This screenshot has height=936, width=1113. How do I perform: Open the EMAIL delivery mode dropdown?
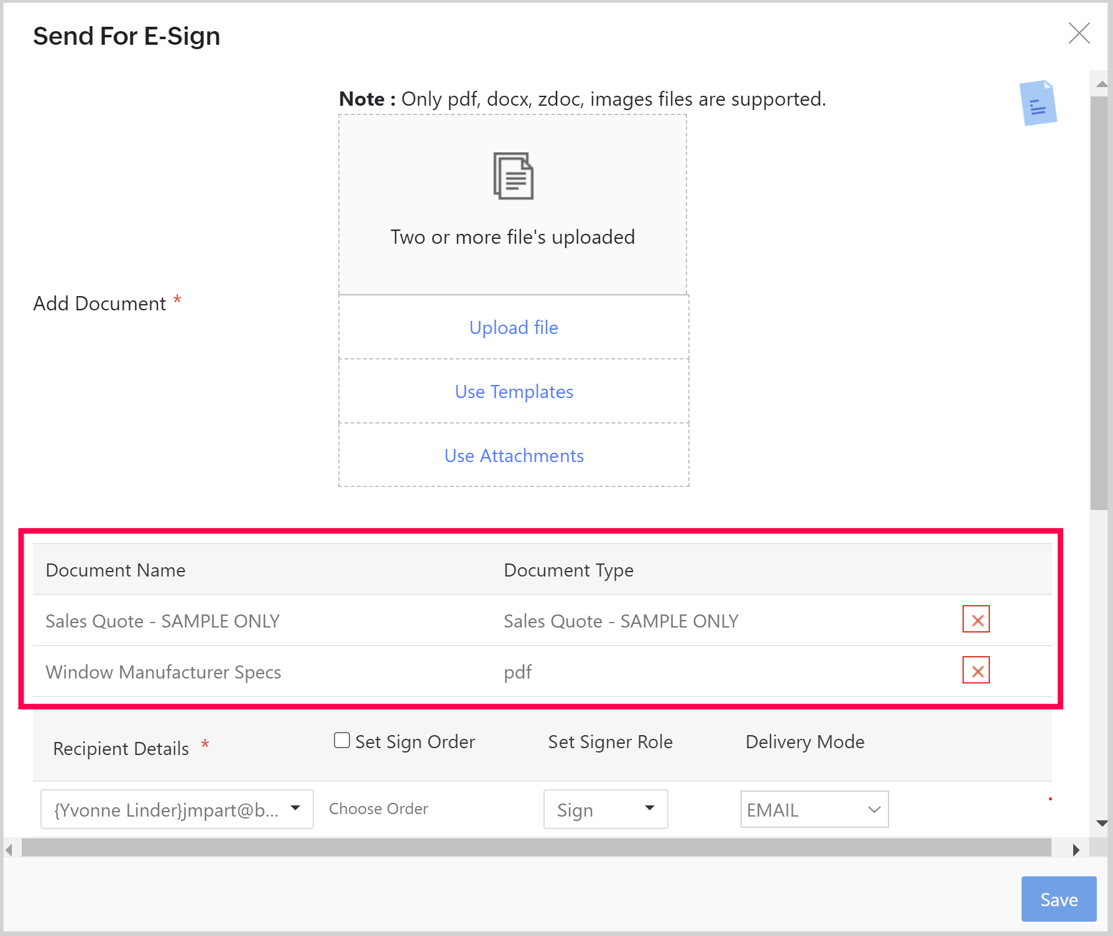click(814, 809)
